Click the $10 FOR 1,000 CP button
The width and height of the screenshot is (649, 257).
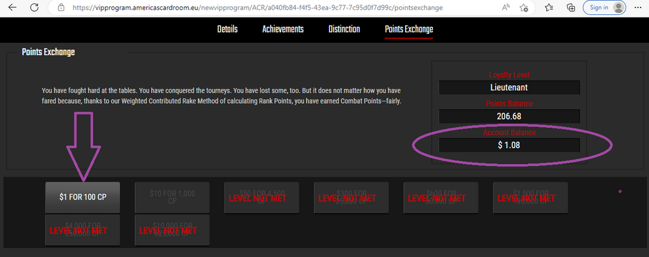pyautogui.click(x=172, y=197)
